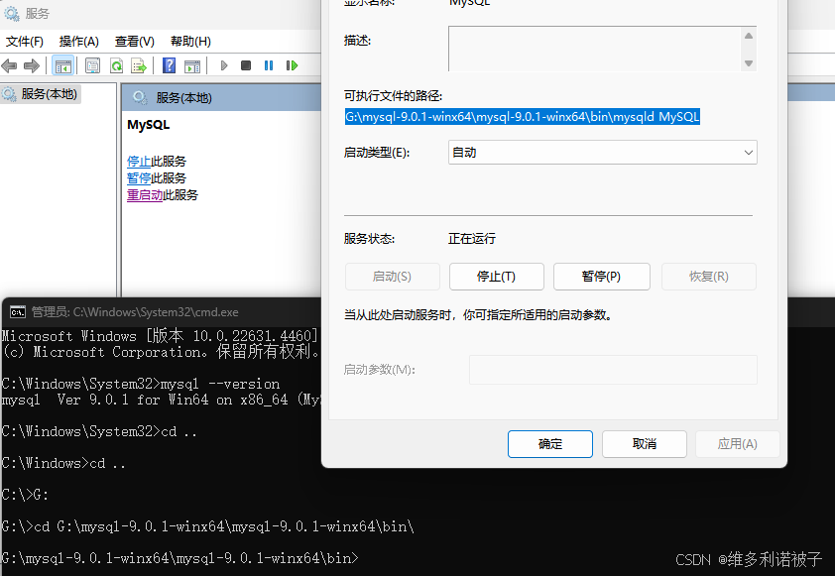
Task: Click the 启动参数(M) input field
Action: (x=613, y=370)
